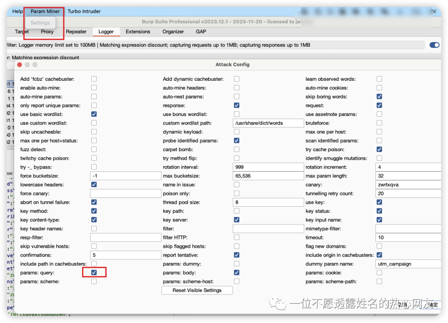Enable learn observed words checkbox
This screenshot has height=323, width=448.
379,79
